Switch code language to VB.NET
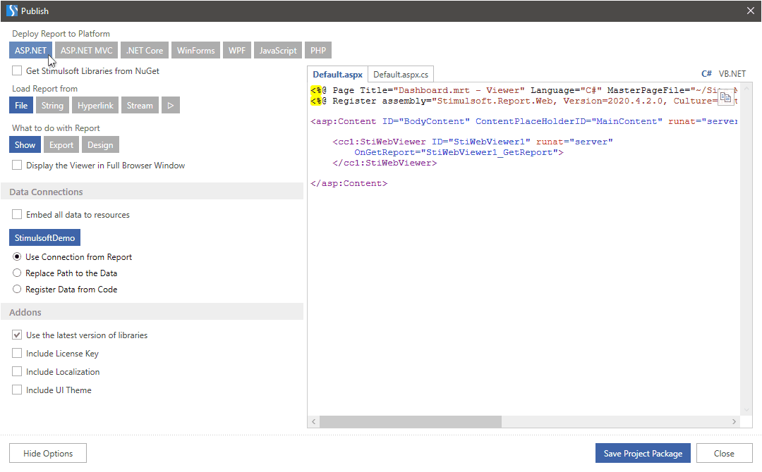Viewport: 762px width, 472px height. tap(732, 74)
